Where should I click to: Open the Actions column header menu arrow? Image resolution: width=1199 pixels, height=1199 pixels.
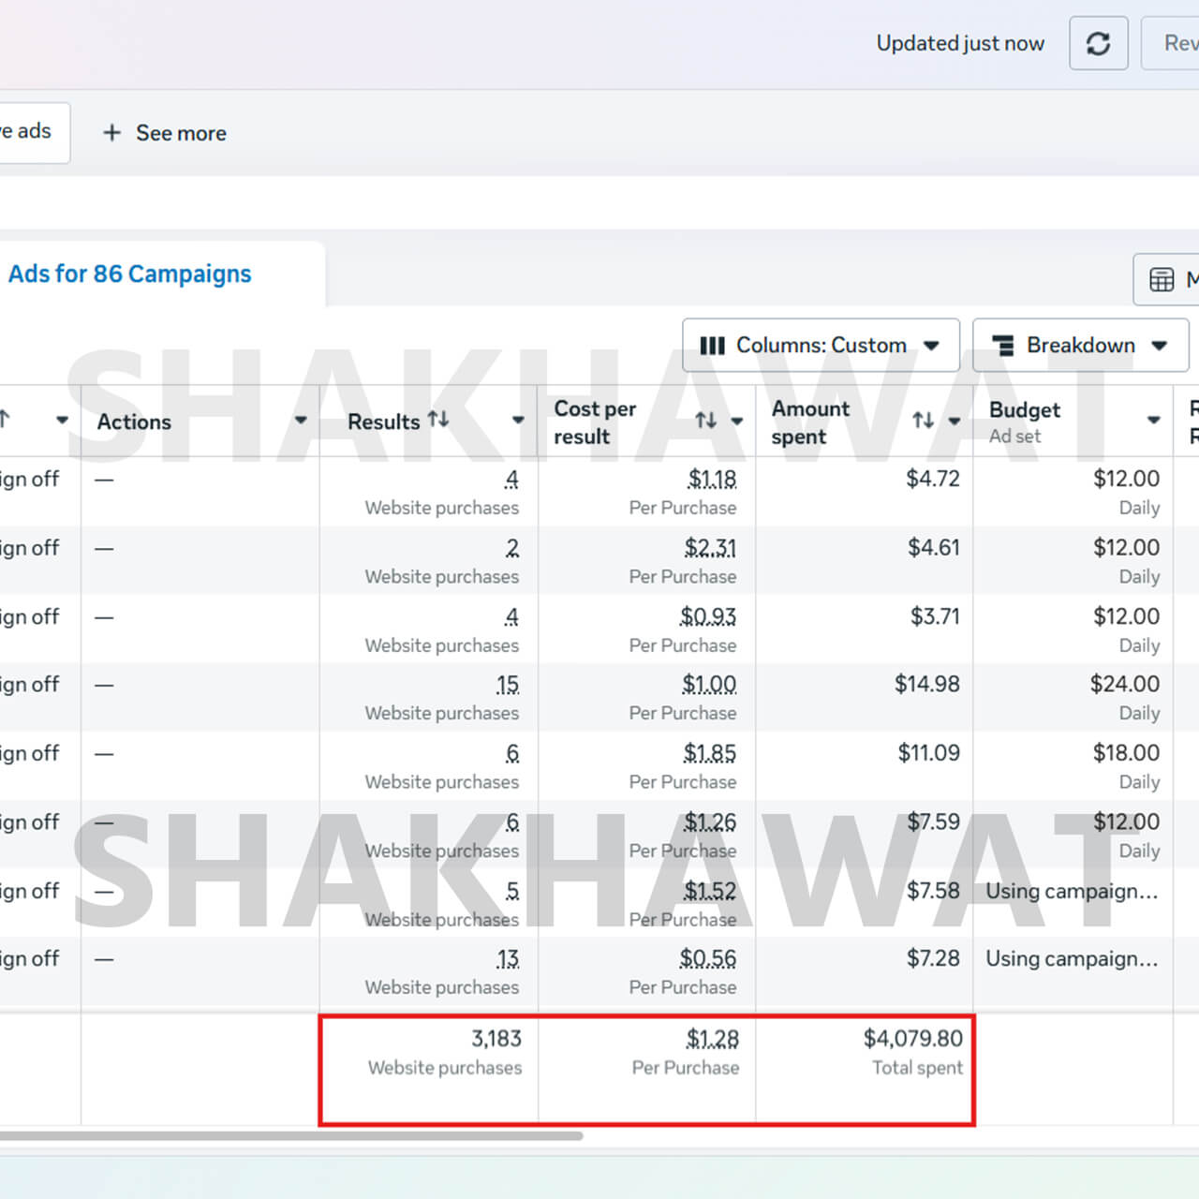[x=301, y=421]
